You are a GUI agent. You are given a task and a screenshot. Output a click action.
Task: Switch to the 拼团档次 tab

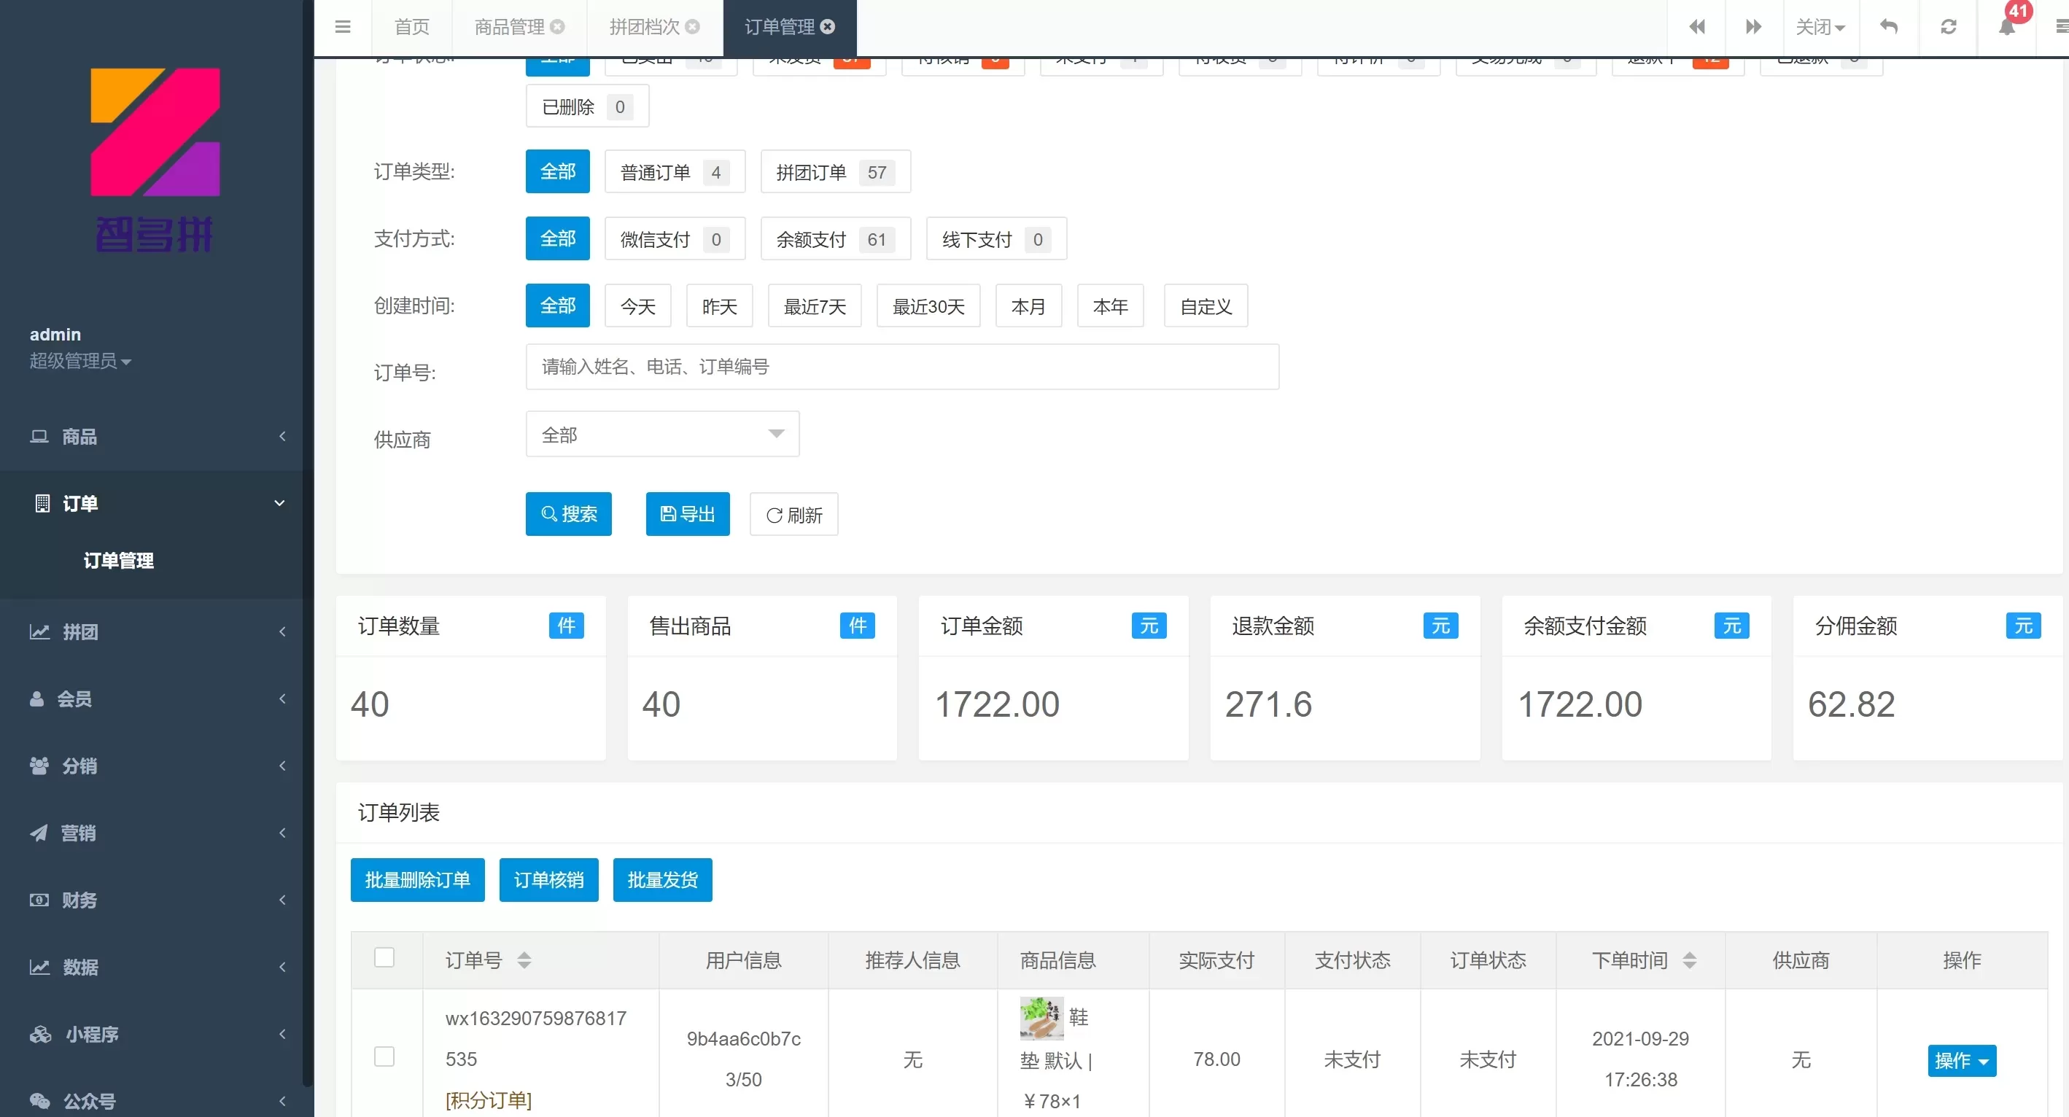point(644,26)
